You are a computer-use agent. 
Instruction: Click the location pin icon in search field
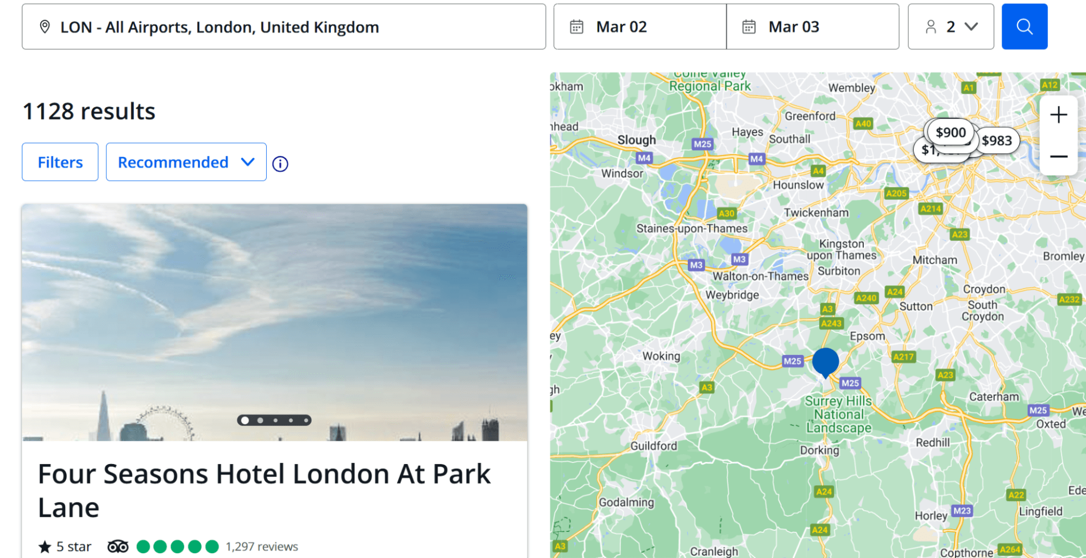click(45, 27)
